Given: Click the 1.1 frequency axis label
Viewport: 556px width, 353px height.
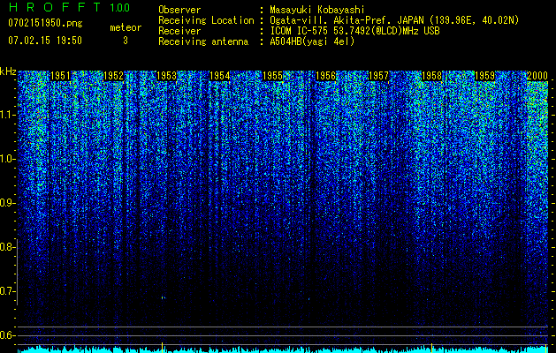Looking at the screenshot, I should click(7, 115).
